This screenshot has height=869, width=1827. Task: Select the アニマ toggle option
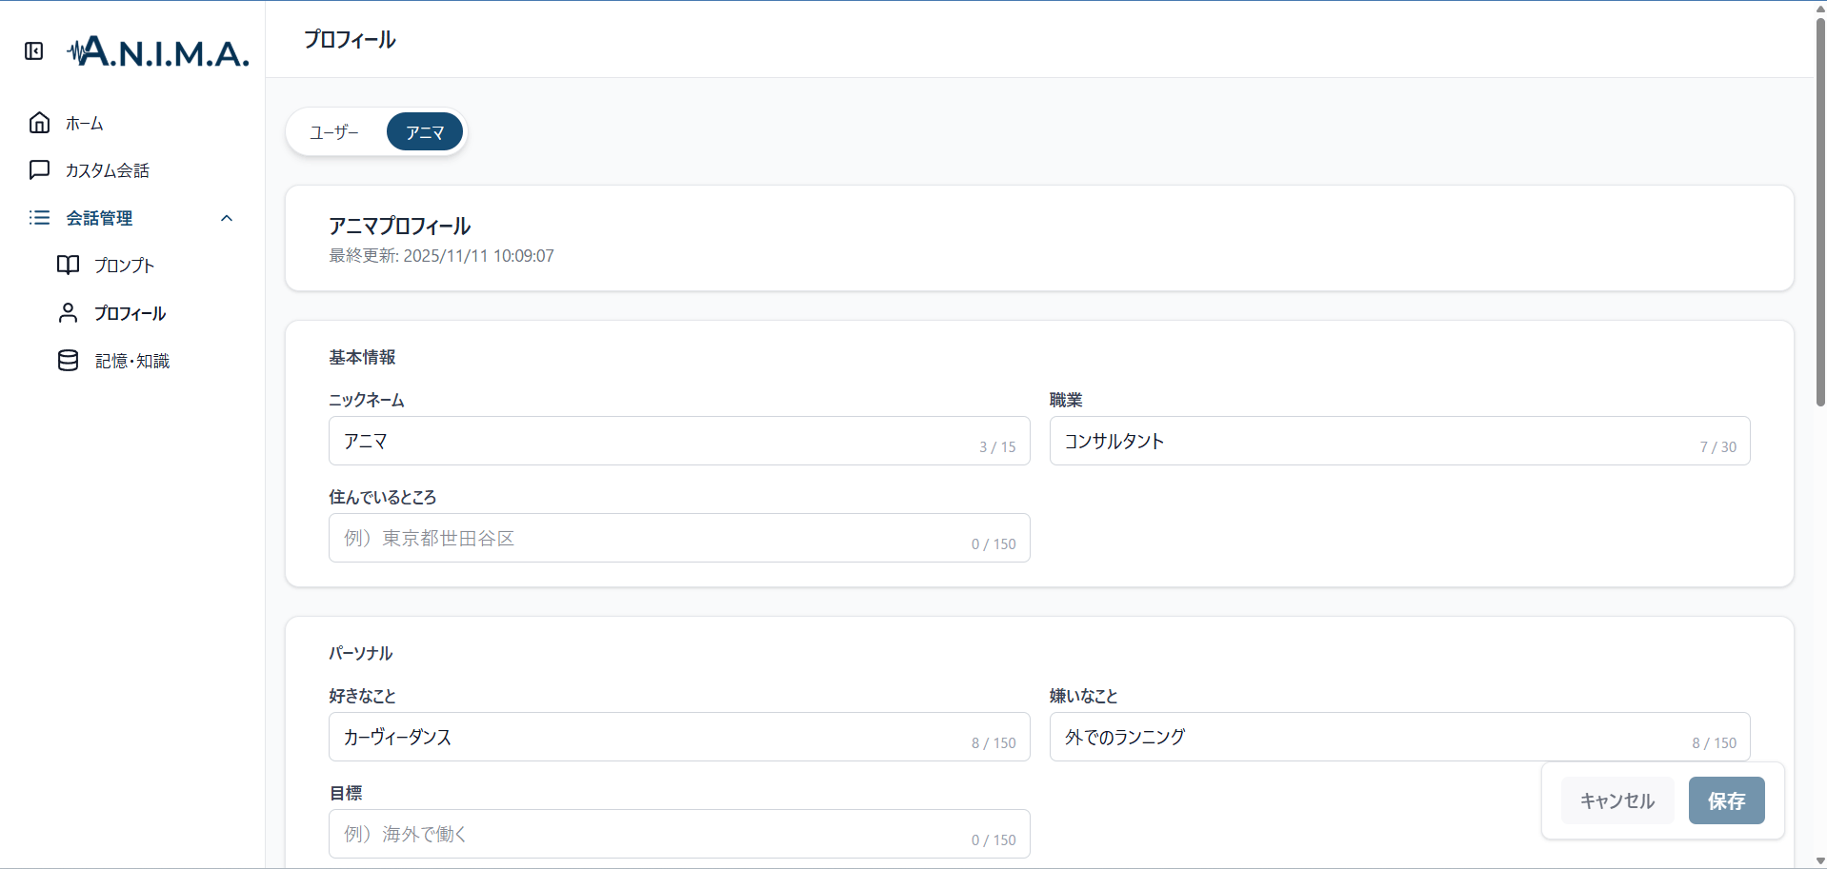(424, 132)
